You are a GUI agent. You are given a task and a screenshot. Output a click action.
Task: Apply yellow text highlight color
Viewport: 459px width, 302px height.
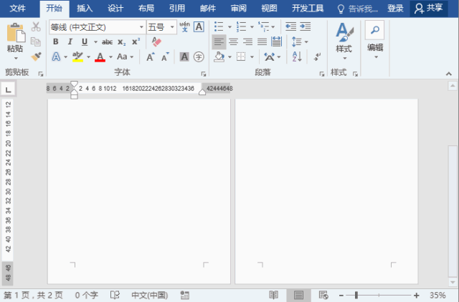click(77, 57)
